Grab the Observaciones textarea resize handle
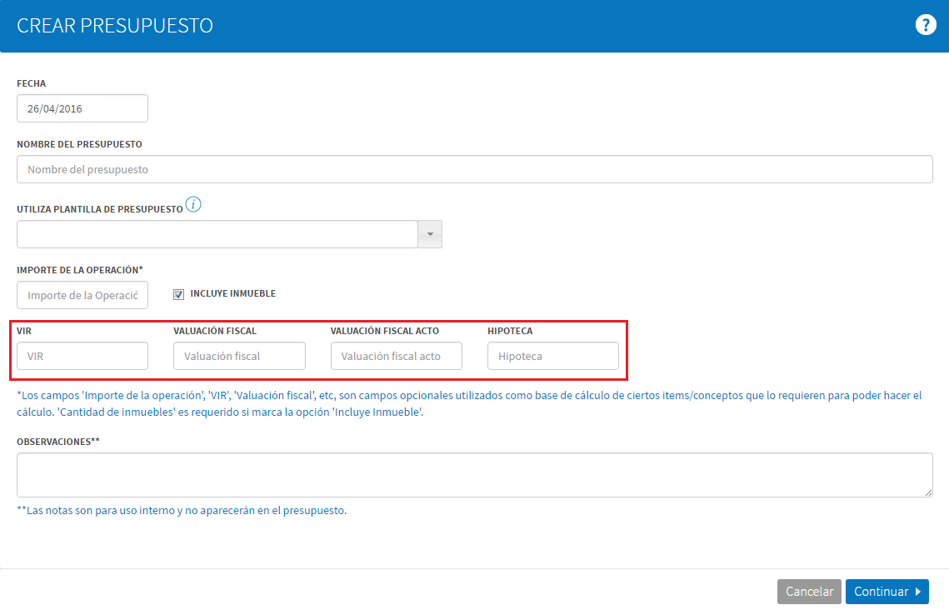Image resolution: width=949 pixels, height=615 pixels. tap(928, 492)
